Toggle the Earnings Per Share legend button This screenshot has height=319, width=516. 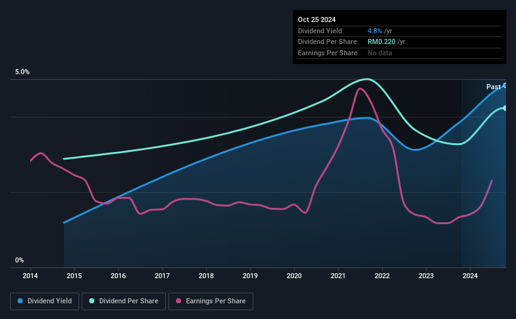tap(211, 301)
